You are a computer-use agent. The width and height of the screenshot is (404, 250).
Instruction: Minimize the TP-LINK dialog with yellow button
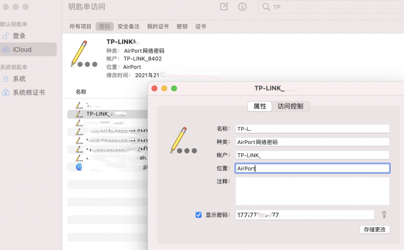(x=164, y=89)
